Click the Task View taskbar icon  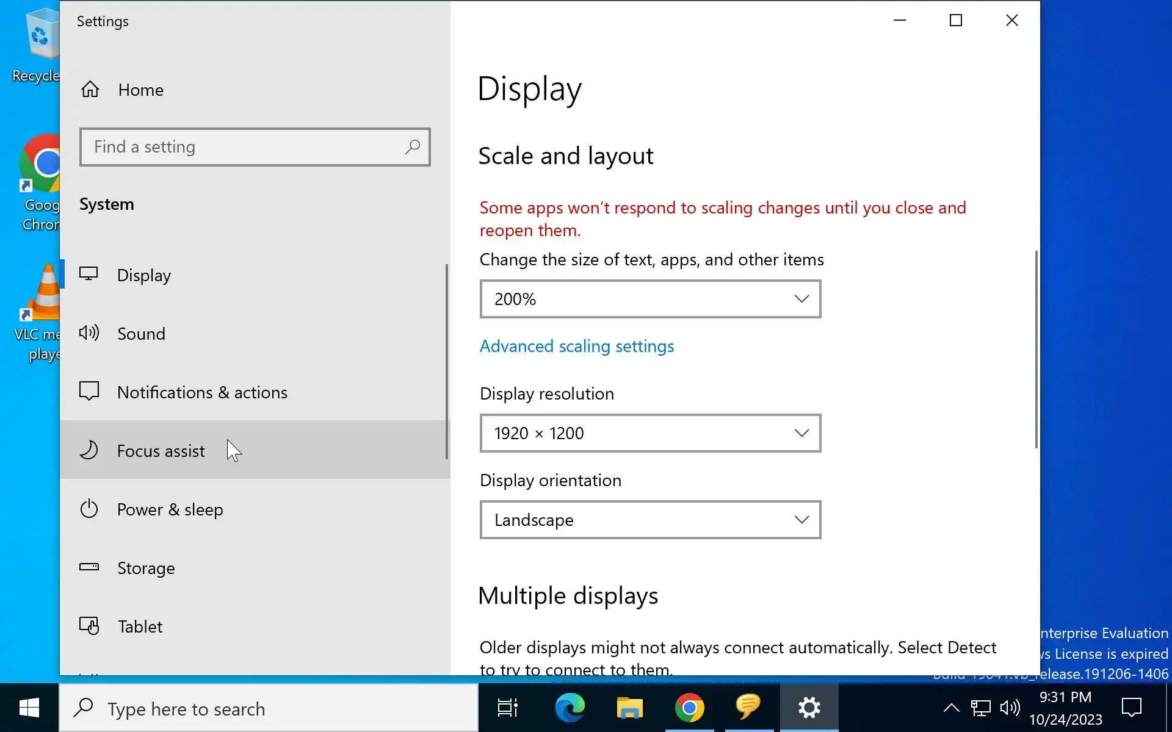507,708
